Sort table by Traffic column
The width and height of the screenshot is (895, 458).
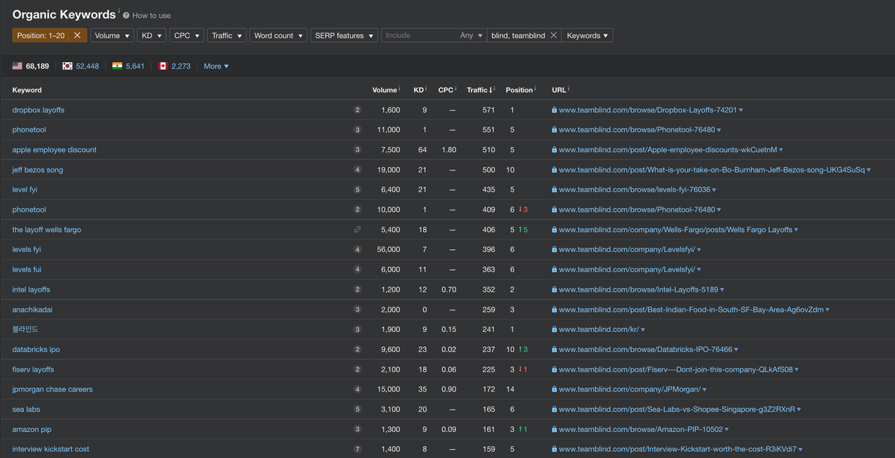point(477,90)
